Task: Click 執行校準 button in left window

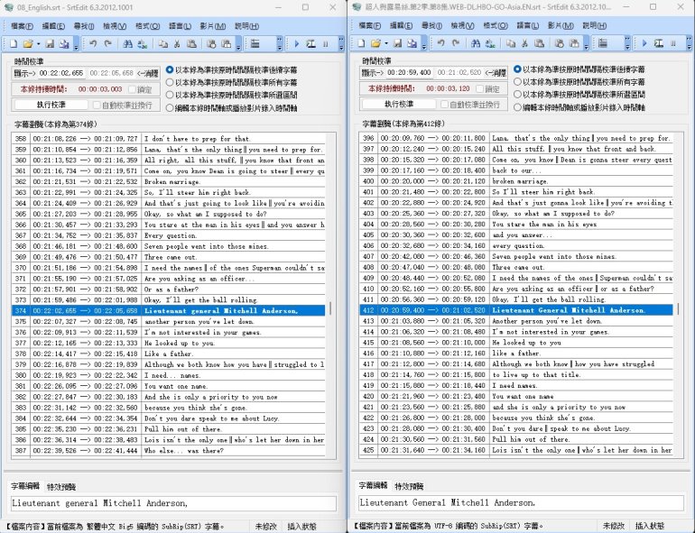Action: (51, 105)
